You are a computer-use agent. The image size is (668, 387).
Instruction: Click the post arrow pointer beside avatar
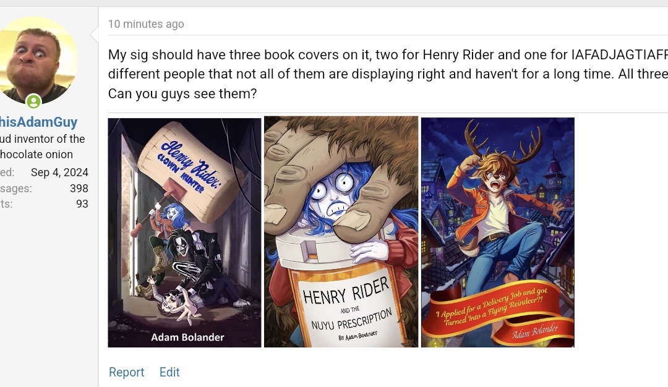(94, 35)
